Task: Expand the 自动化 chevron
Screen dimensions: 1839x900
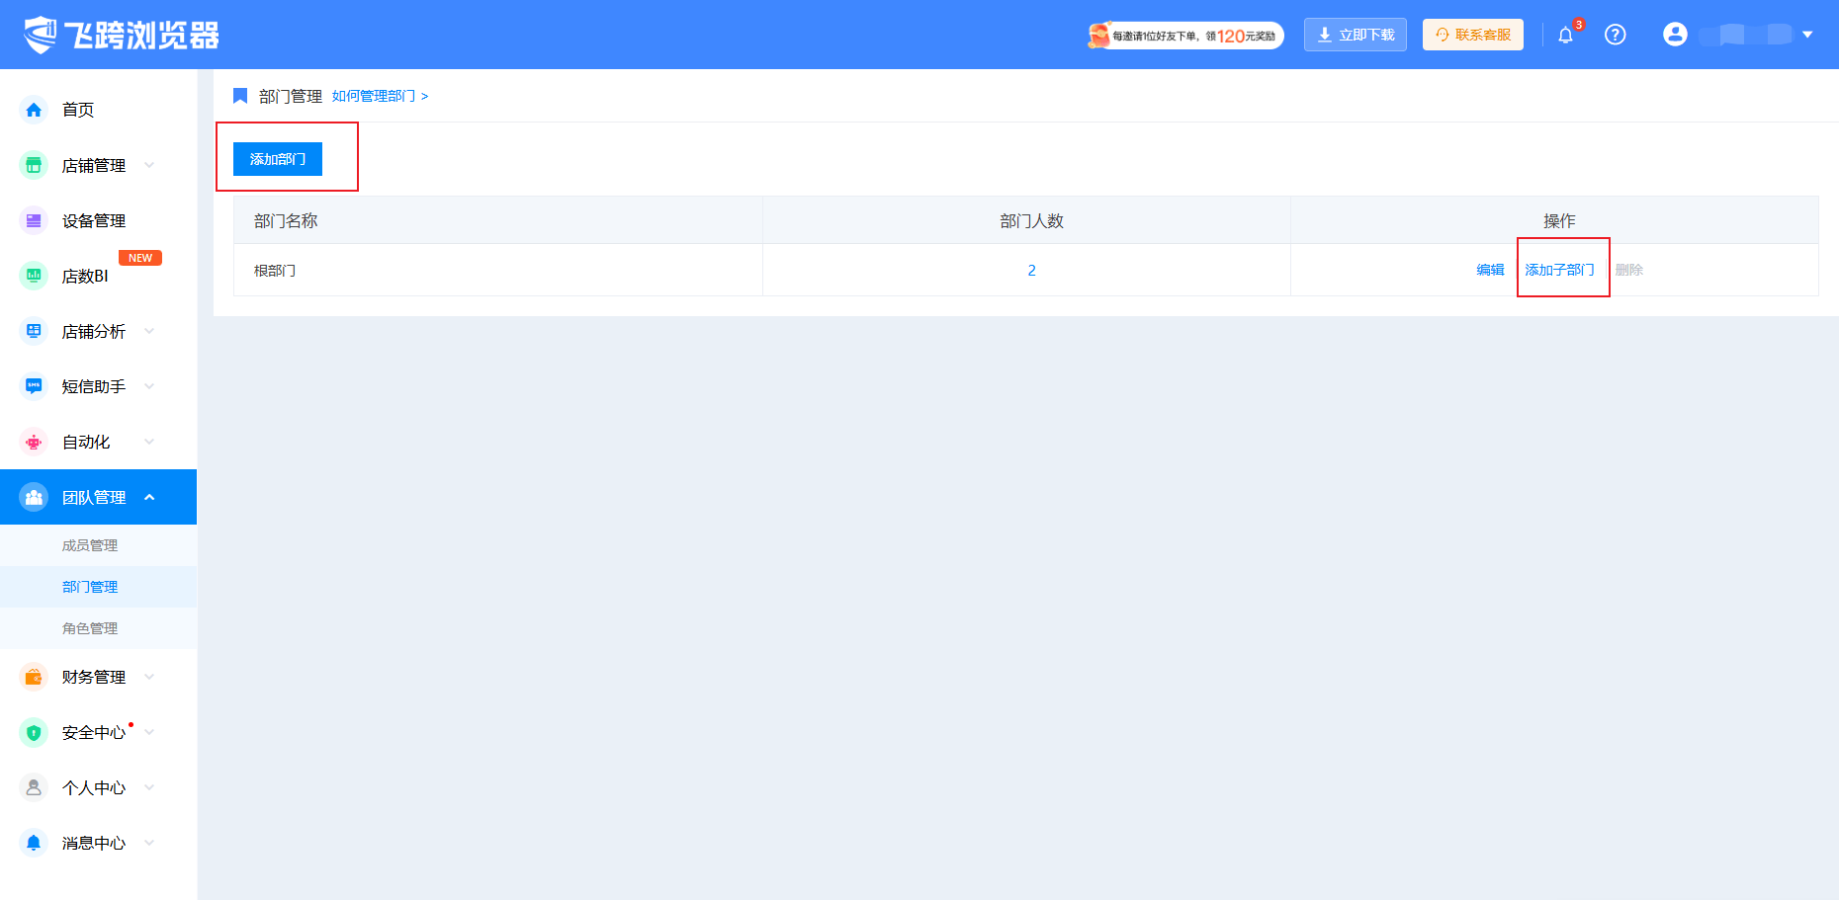Action: pyautogui.click(x=149, y=442)
